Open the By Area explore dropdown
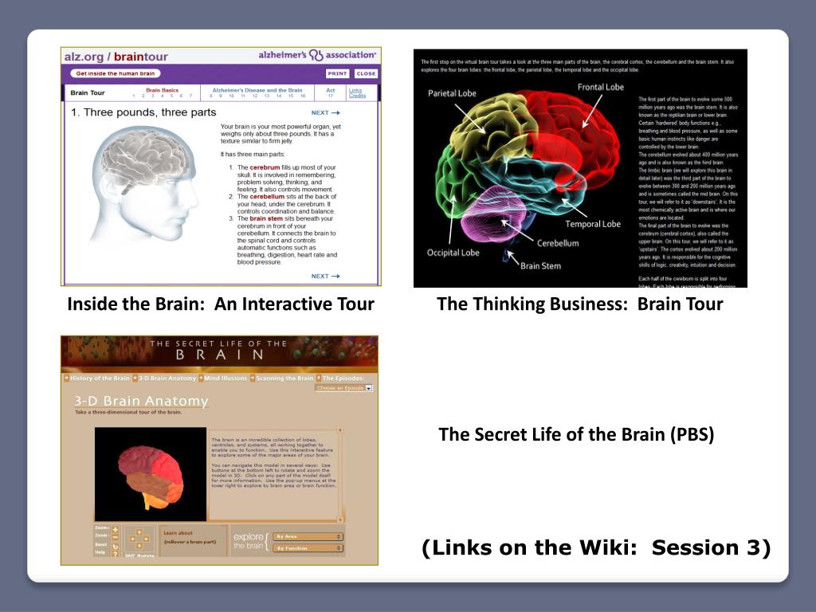Image resolution: width=816 pixels, height=612 pixels. click(x=308, y=536)
